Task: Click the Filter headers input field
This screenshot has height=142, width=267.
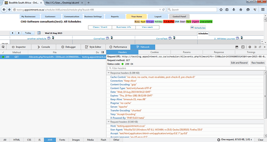Action: [x=187, y=68]
